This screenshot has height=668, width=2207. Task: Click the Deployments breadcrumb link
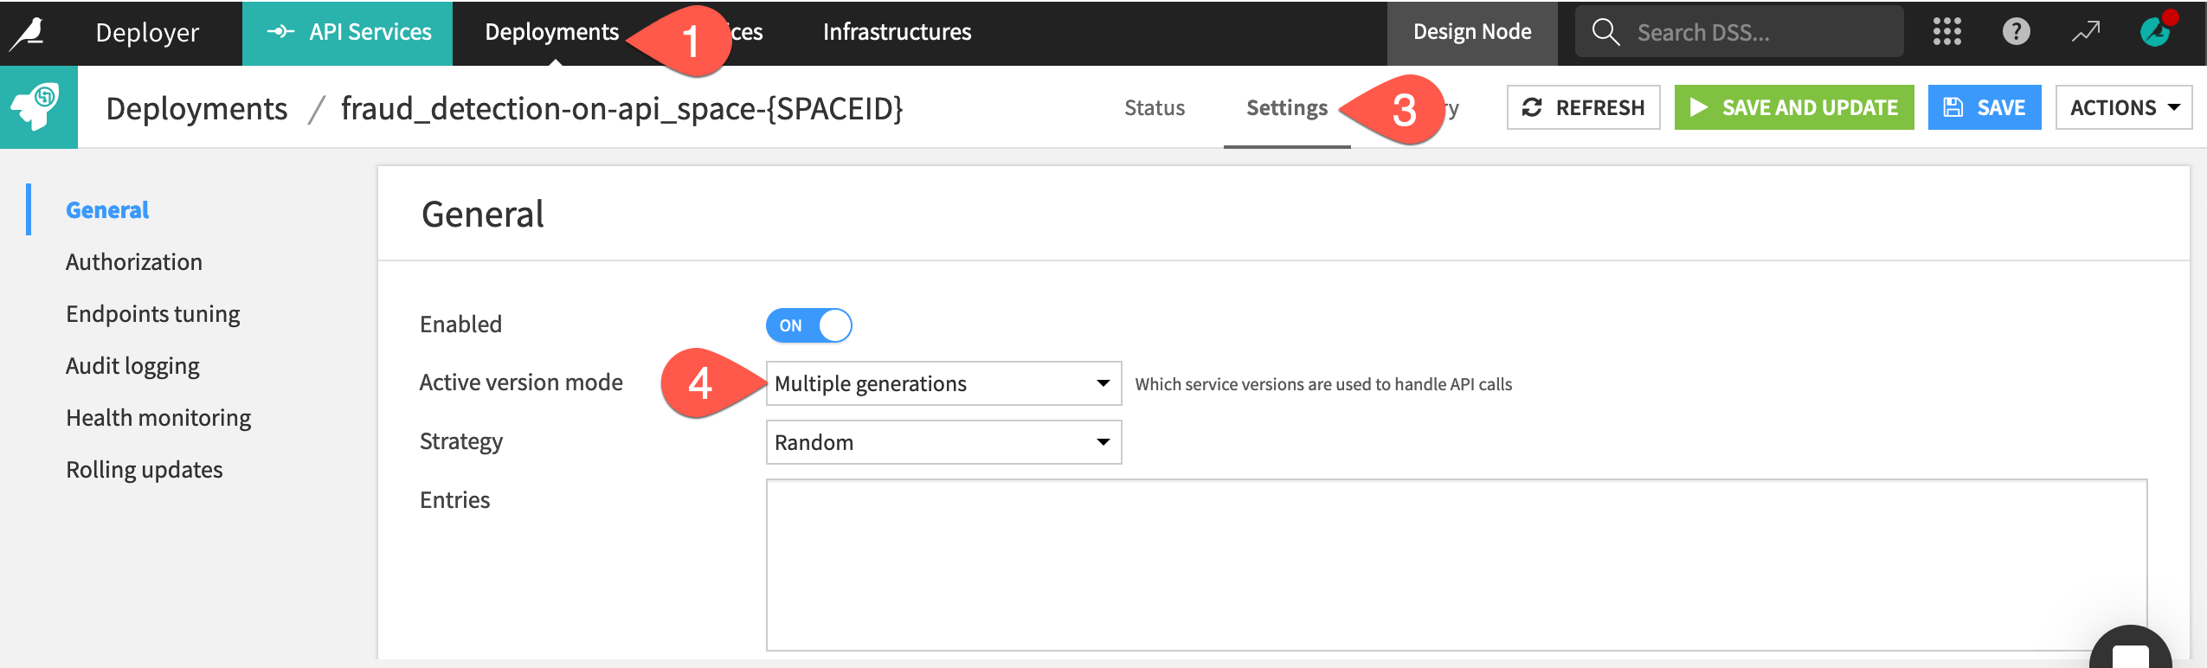pos(196,109)
